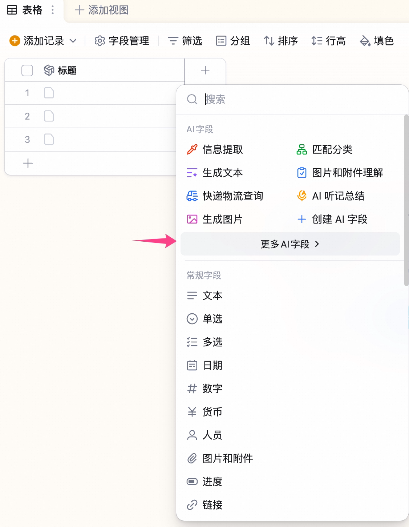Pick the 快递物流查询 field
The height and width of the screenshot is (527, 409).
tap(225, 196)
